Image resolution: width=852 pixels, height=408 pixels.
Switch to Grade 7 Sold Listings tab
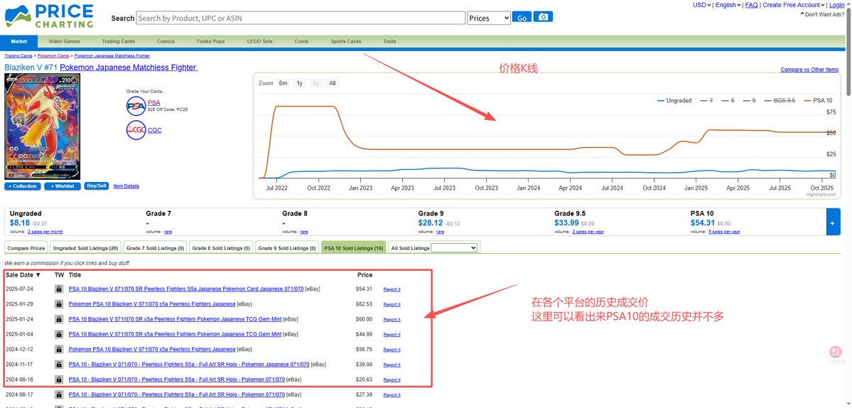[x=156, y=248]
